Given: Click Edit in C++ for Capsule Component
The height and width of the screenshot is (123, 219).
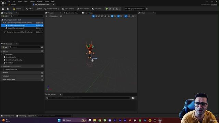Looking at the screenshot, I should coord(40,23).
